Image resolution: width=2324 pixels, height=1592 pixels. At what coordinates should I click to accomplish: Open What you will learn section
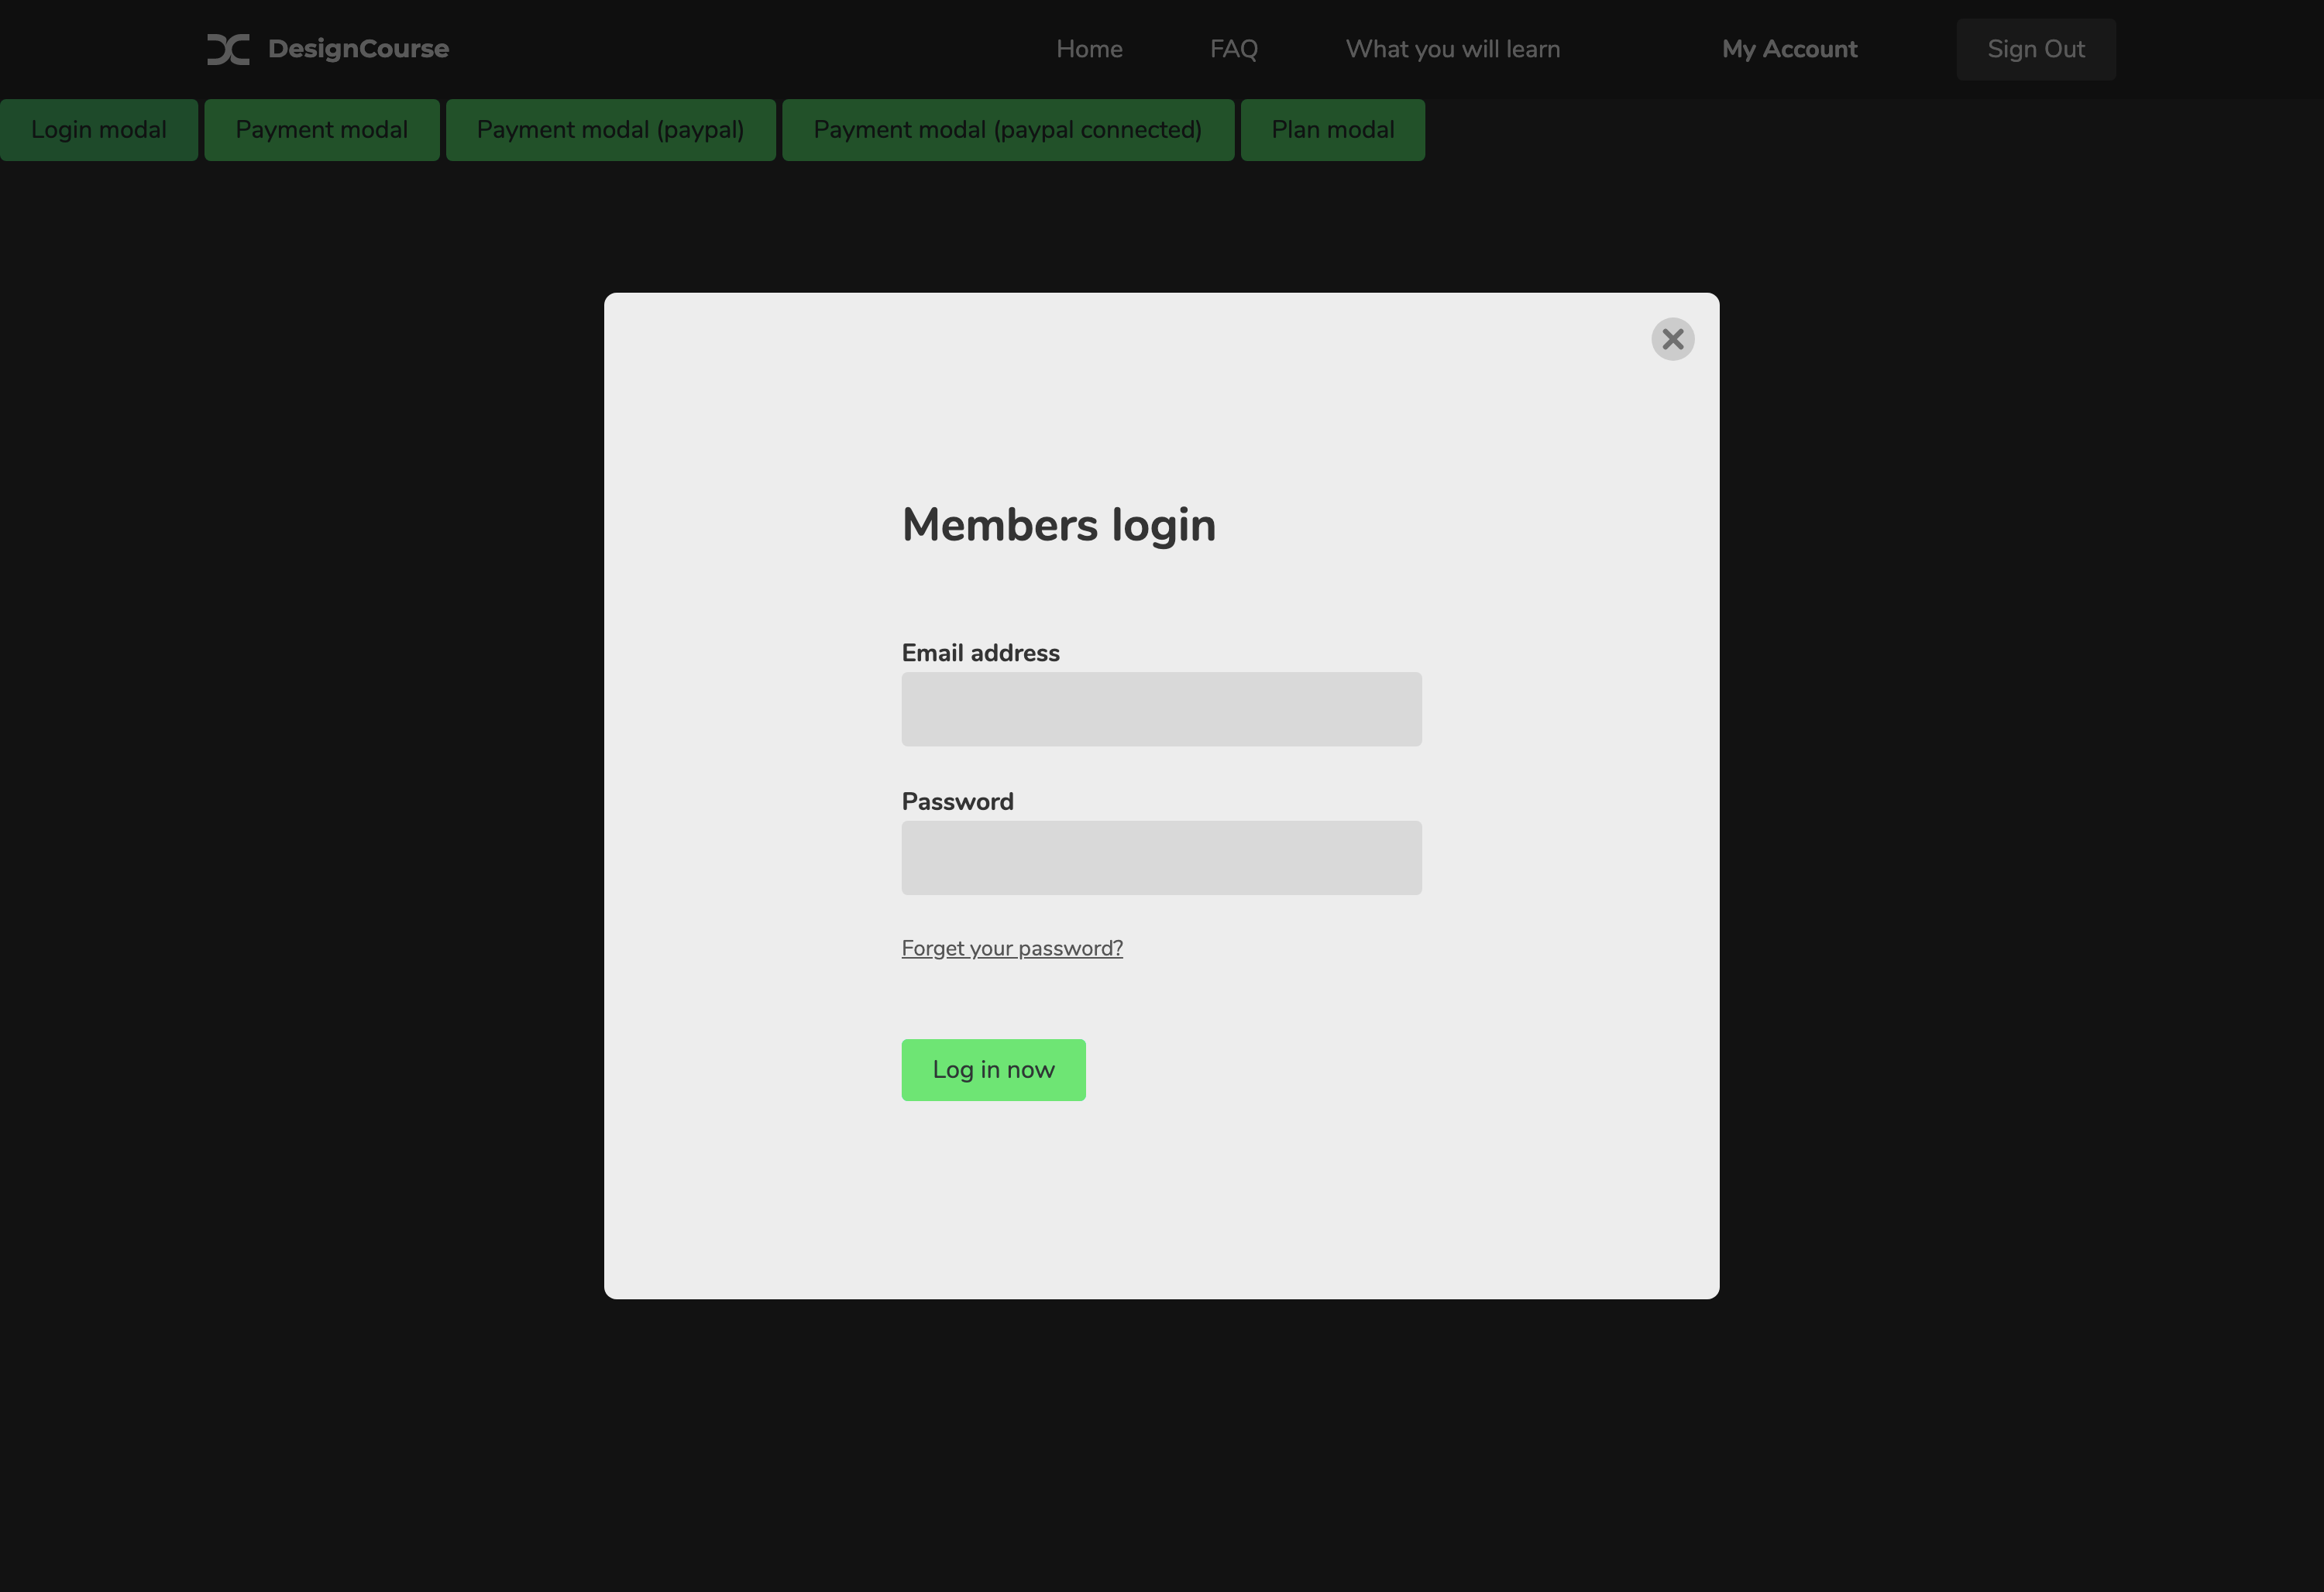coord(1452,49)
